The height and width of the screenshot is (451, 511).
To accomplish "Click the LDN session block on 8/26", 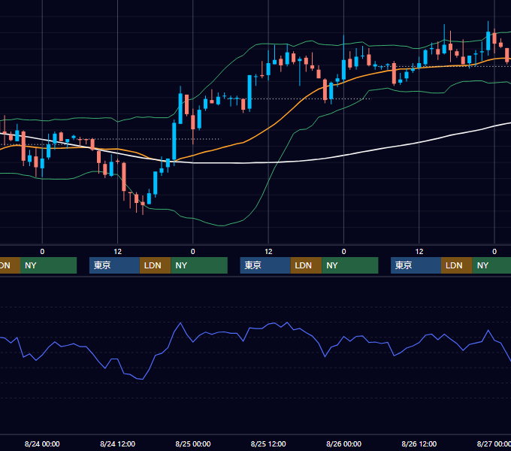I will [x=457, y=265].
